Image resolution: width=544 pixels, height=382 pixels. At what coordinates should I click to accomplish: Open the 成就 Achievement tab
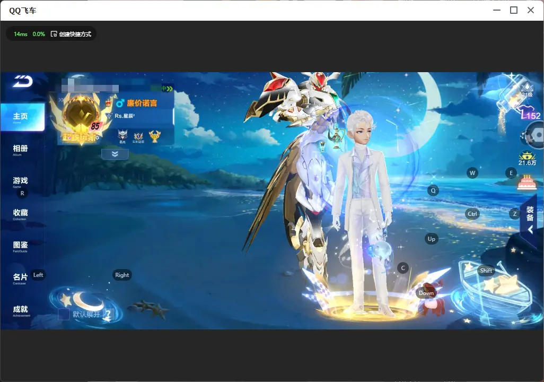click(x=21, y=311)
